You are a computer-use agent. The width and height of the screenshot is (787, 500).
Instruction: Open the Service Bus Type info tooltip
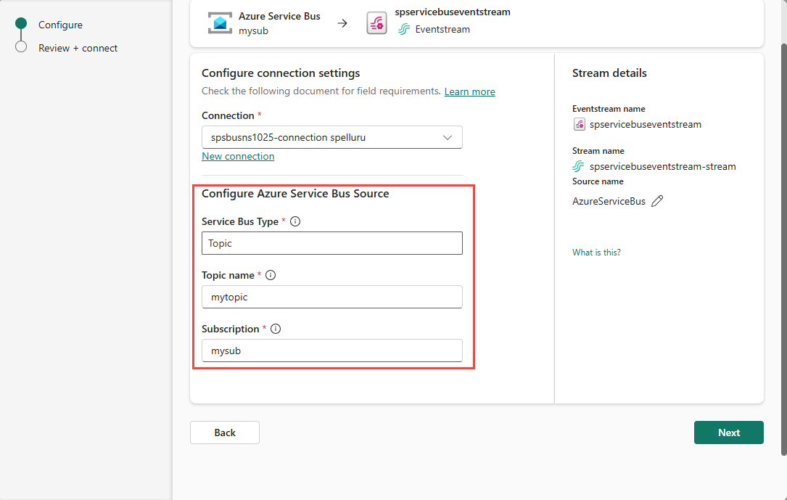click(x=294, y=221)
